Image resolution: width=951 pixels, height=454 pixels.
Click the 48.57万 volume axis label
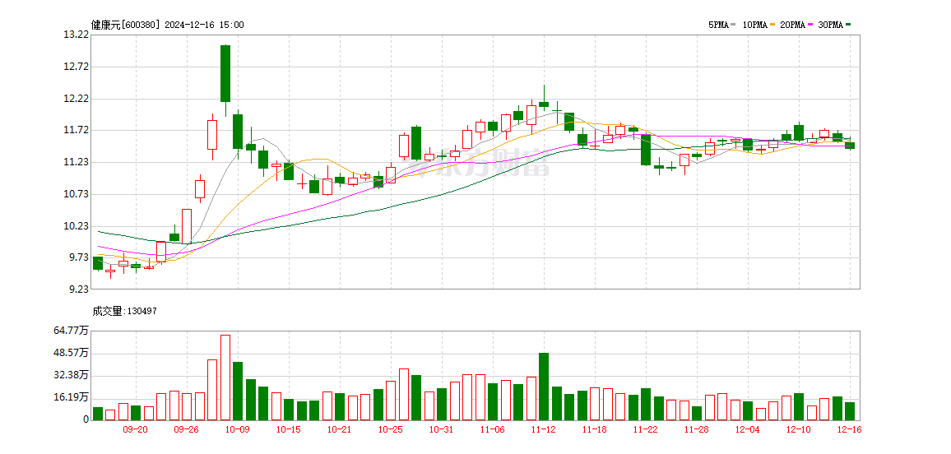71,353
